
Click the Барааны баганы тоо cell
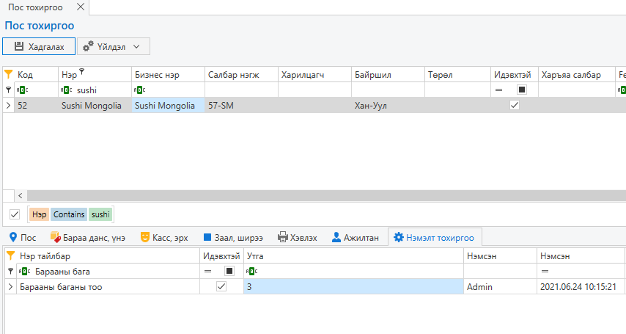point(108,287)
